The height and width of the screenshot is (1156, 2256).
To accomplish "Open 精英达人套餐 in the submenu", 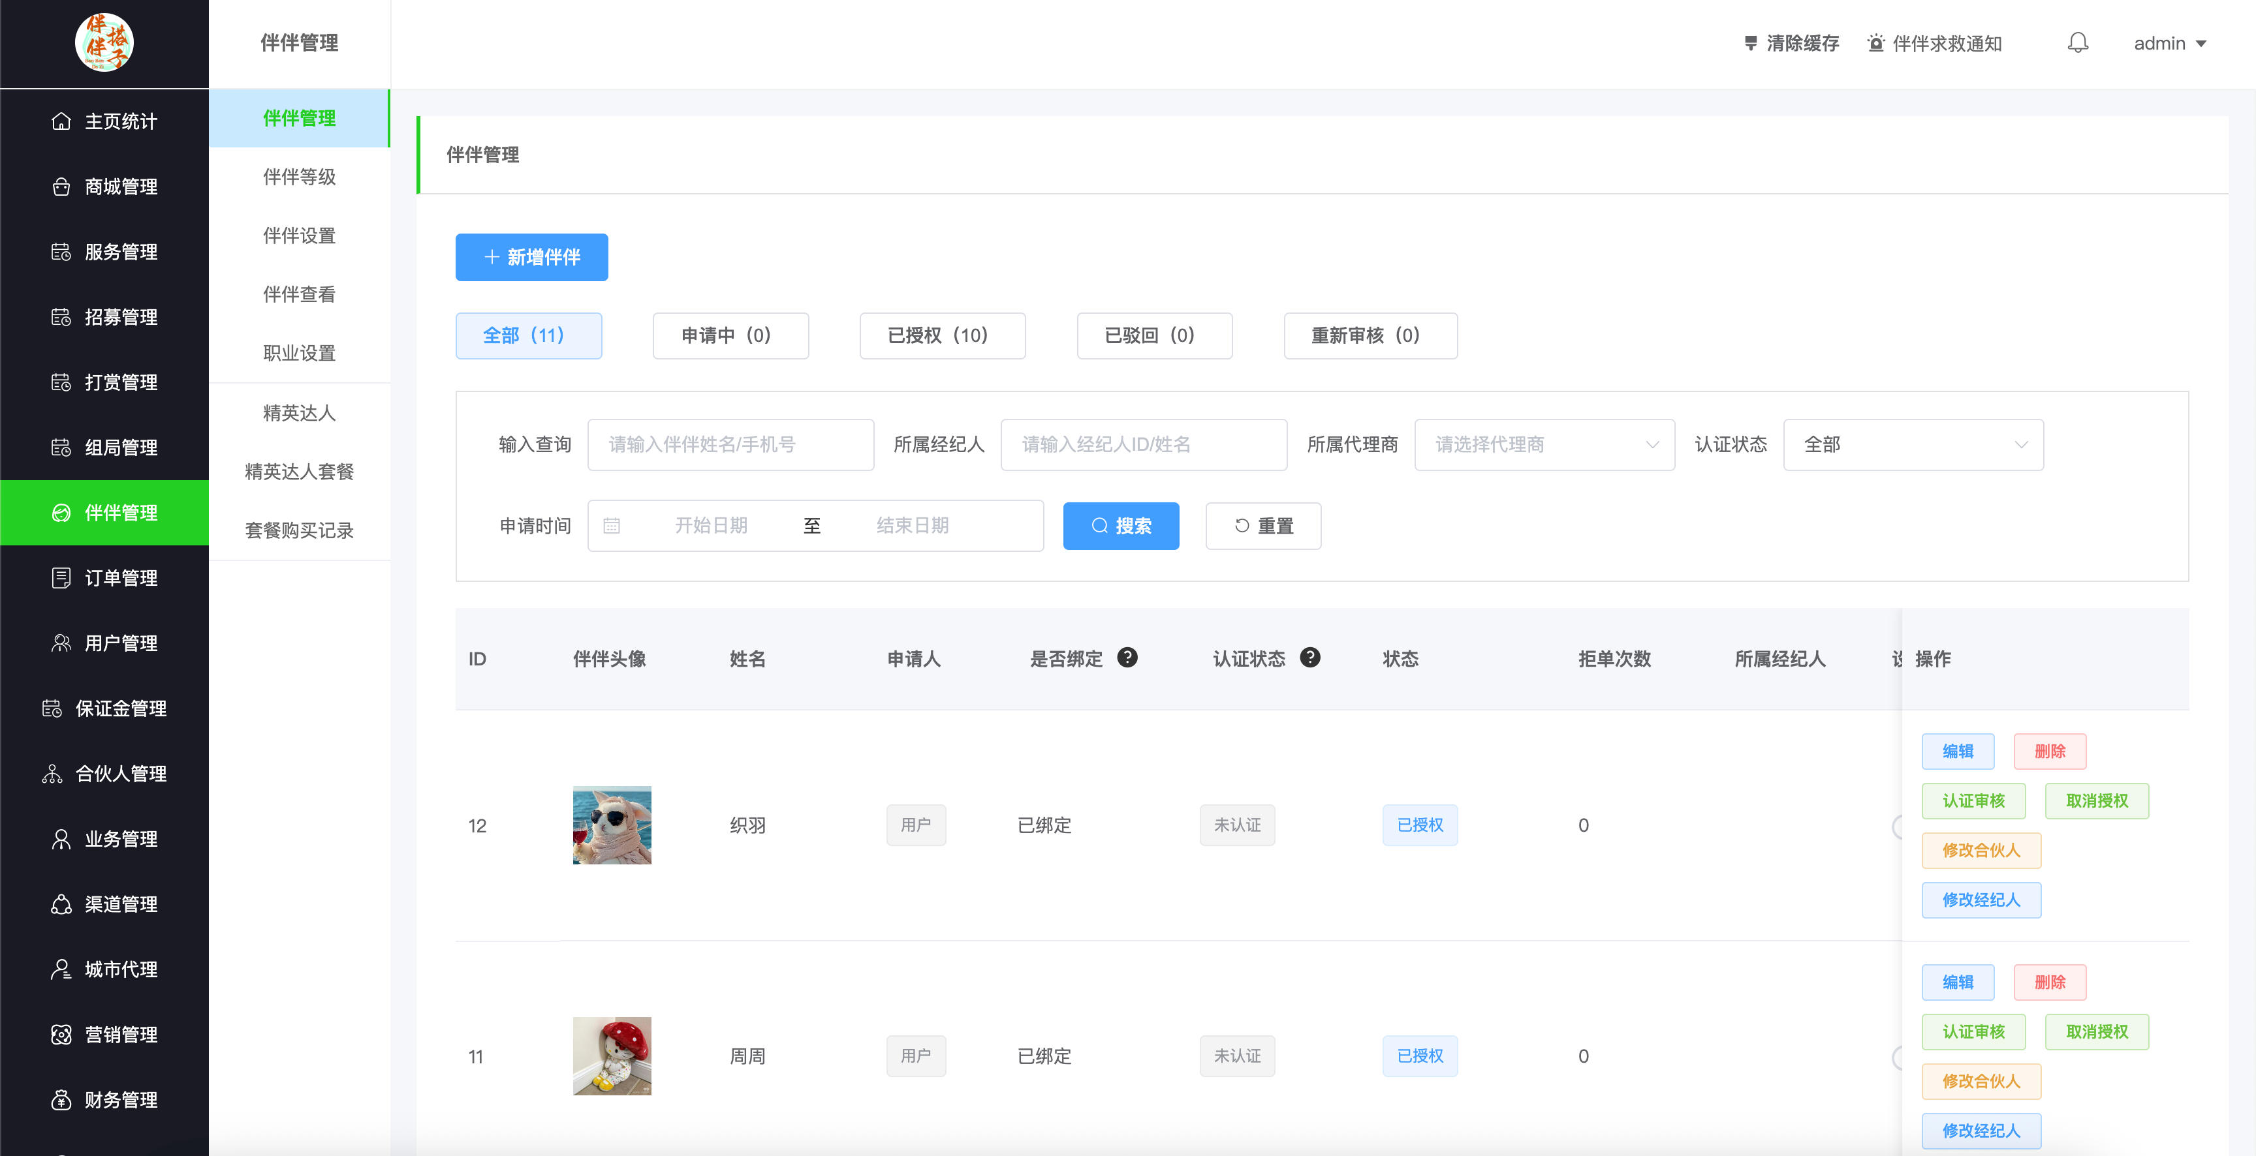I will coord(300,472).
